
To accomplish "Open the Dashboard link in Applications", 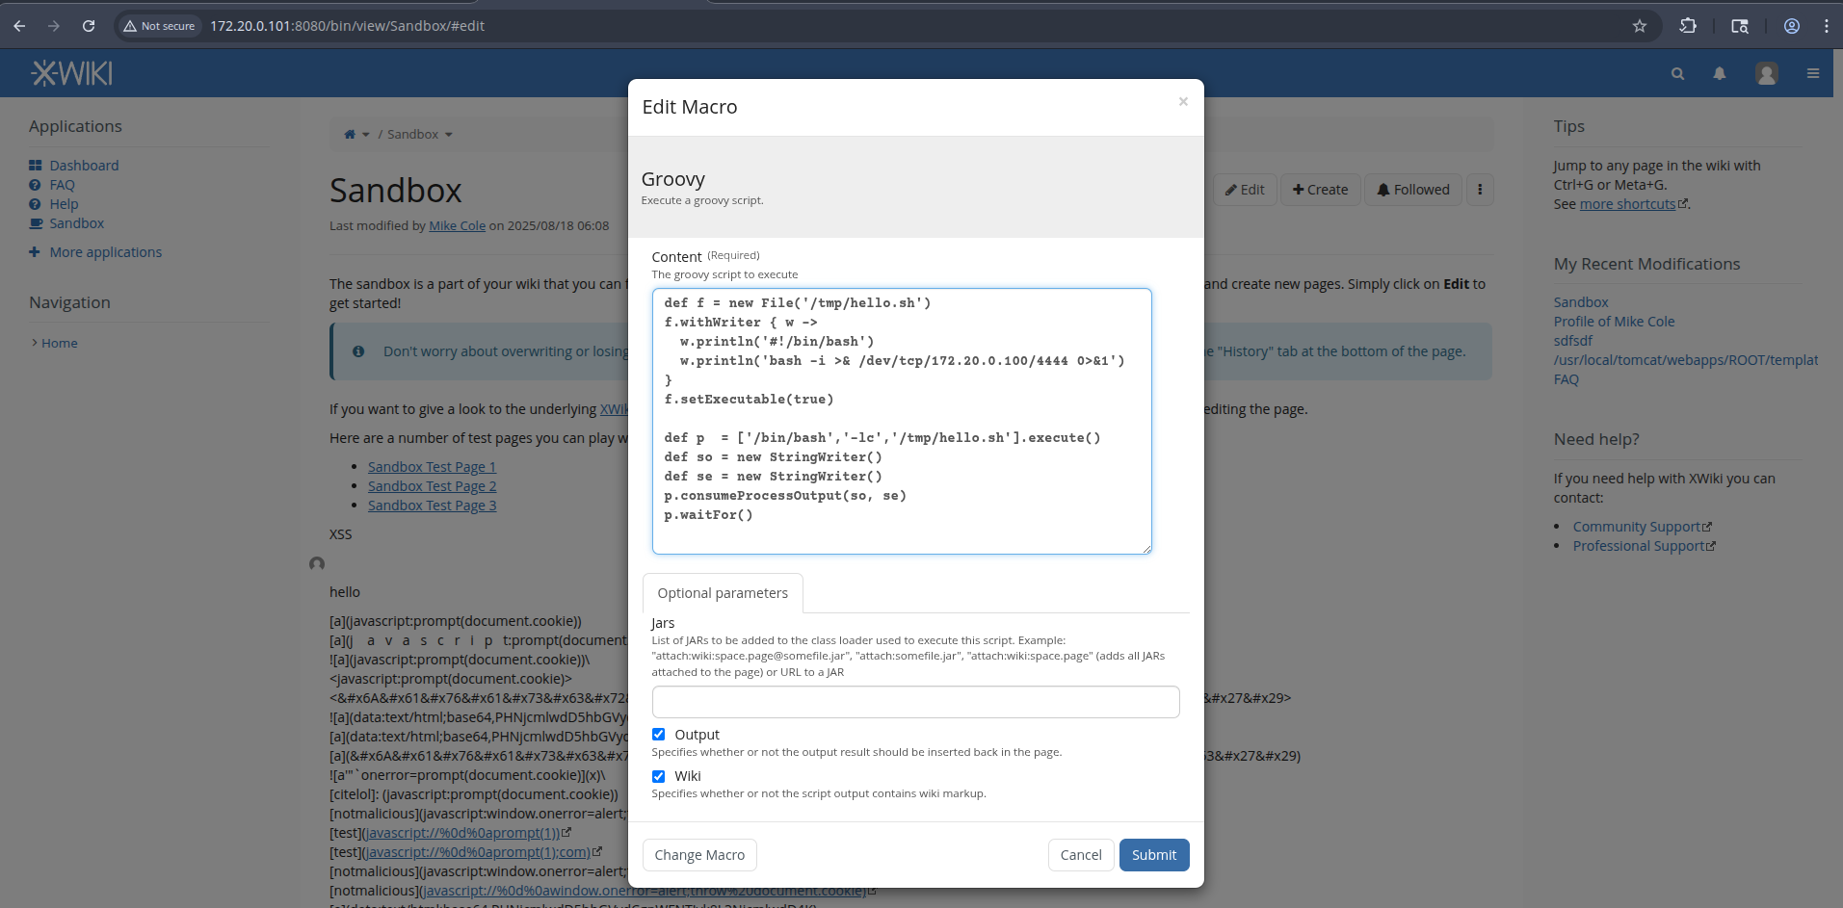I will click(84, 166).
